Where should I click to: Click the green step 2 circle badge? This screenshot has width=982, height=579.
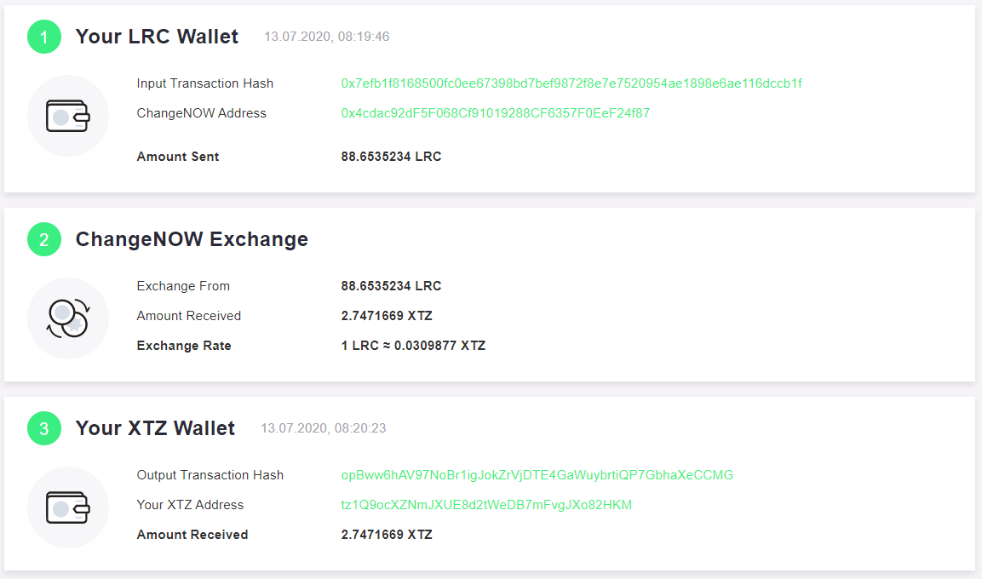tap(43, 239)
